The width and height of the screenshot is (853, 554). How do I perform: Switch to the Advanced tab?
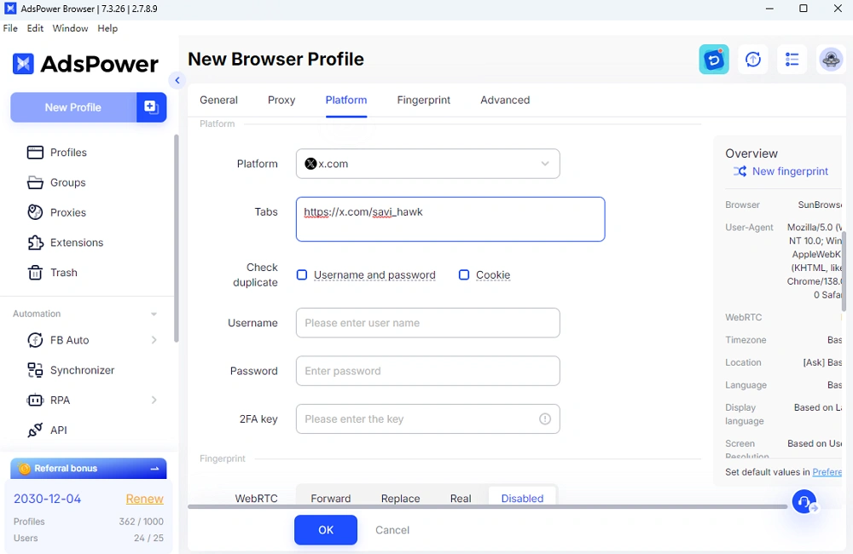(x=505, y=100)
